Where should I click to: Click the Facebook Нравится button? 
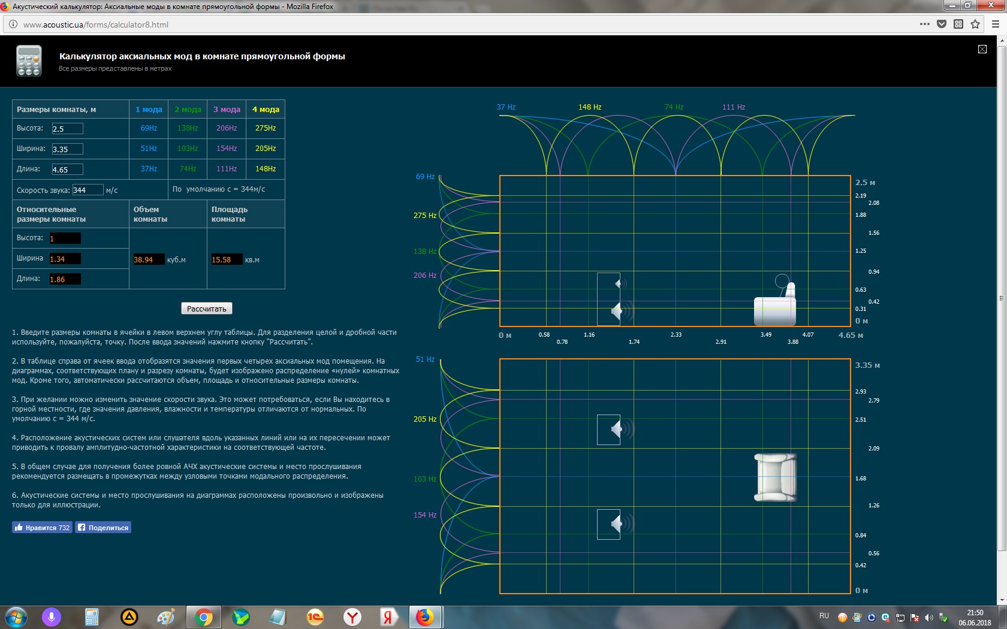click(42, 527)
